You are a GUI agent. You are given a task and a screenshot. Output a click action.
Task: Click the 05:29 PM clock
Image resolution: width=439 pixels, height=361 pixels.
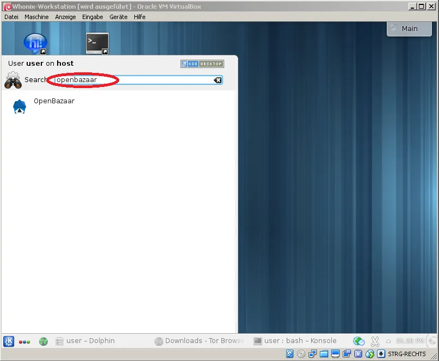click(x=410, y=341)
